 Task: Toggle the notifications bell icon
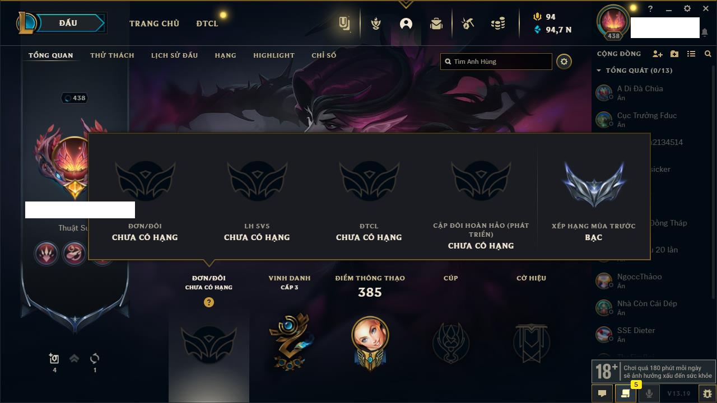[x=705, y=32]
